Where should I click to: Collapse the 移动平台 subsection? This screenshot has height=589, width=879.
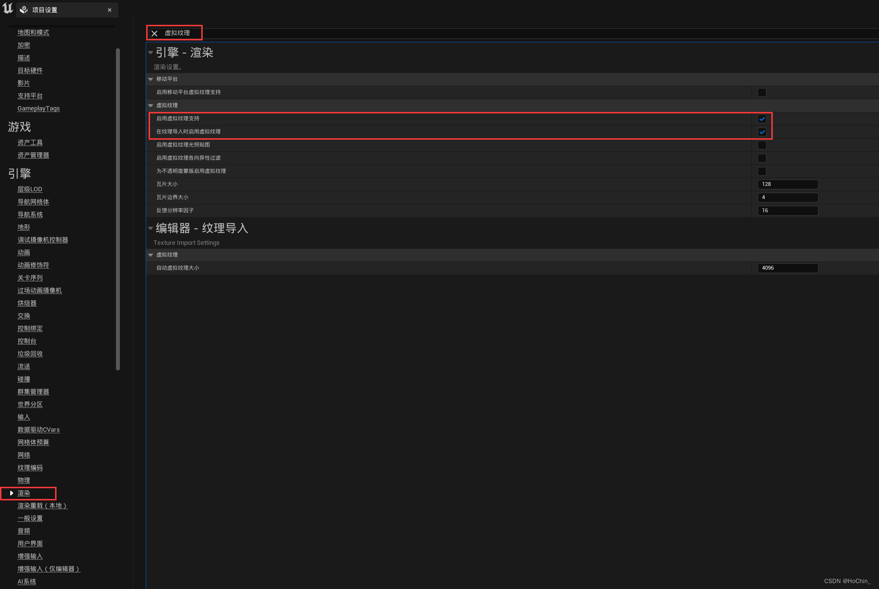point(151,79)
